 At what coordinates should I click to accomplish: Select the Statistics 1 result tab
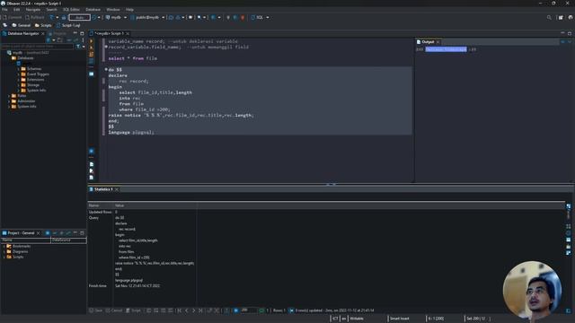(x=103, y=189)
